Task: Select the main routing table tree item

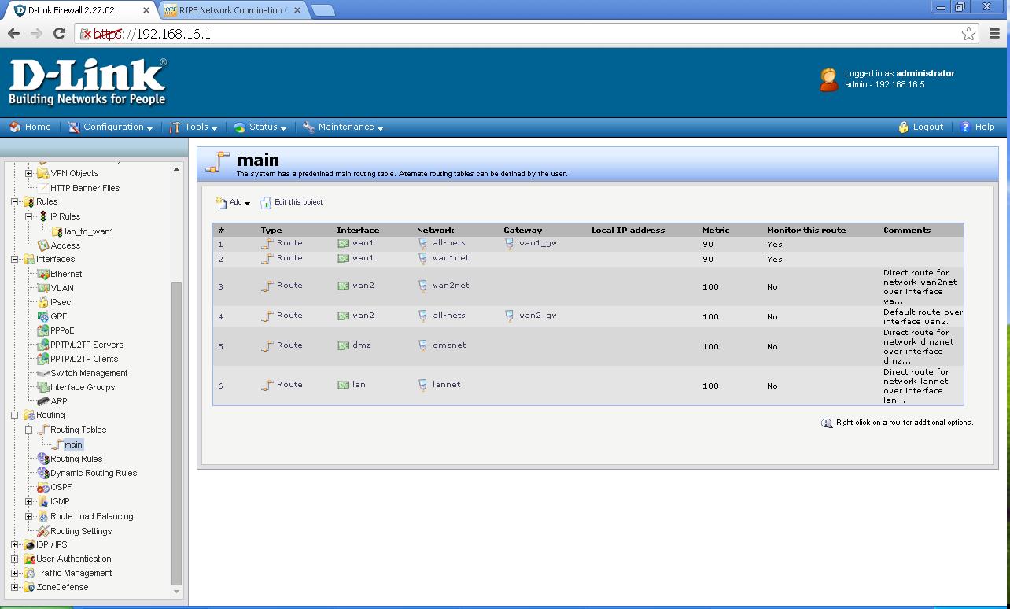Action: click(73, 445)
